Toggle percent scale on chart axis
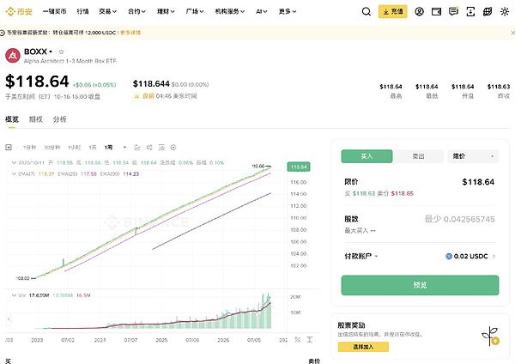This screenshot has height=364, width=515. pyautogui.click(x=298, y=340)
